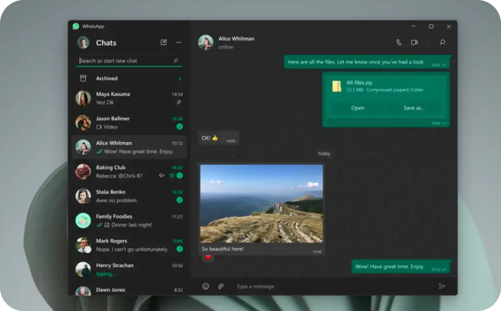Start a voice call with Alice Whitman
This screenshot has width=501, height=311.
tap(399, 42)
